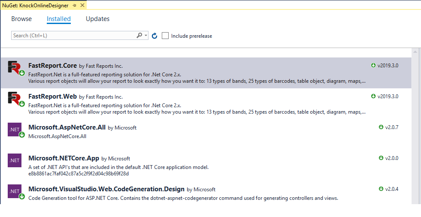Enable the Include prerelease checkbox
This screenshot has height=217, width=421.
165,36
